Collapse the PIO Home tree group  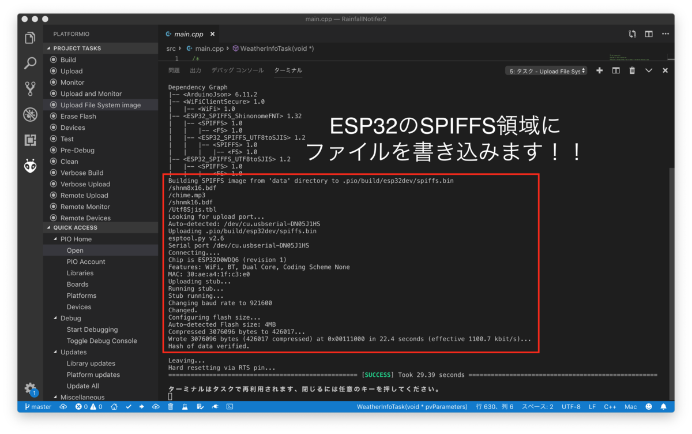(56, 239)
